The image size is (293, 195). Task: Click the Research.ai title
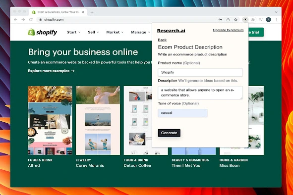point(171,31)
